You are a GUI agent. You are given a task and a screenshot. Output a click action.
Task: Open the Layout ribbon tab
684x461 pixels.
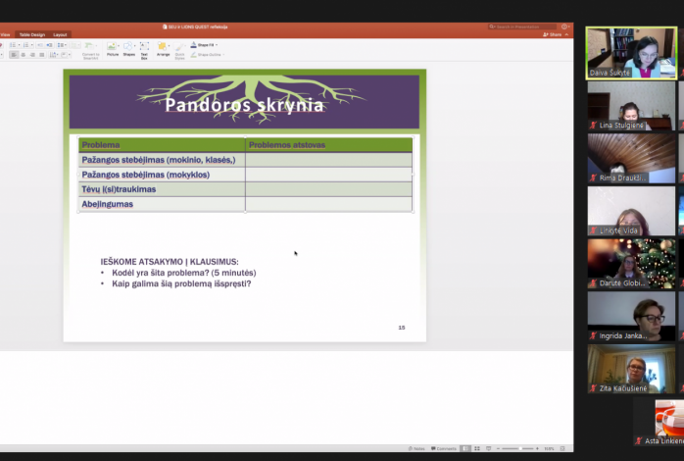click(60, 34)
